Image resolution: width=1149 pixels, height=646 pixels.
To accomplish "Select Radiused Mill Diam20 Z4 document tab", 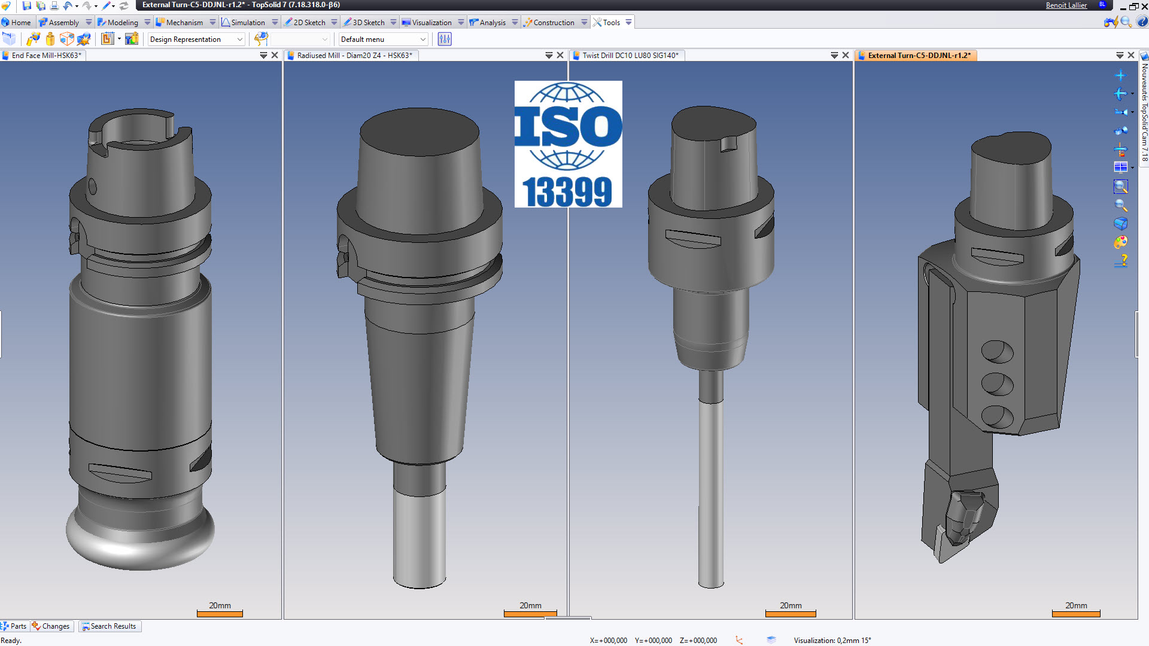I will click(351, 56).
